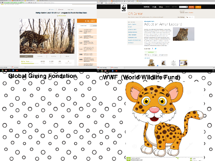Screen dimensions: 215x161
Task: Open the blue Docs icon in the left window's taskbar
Action: coord(13,70)
